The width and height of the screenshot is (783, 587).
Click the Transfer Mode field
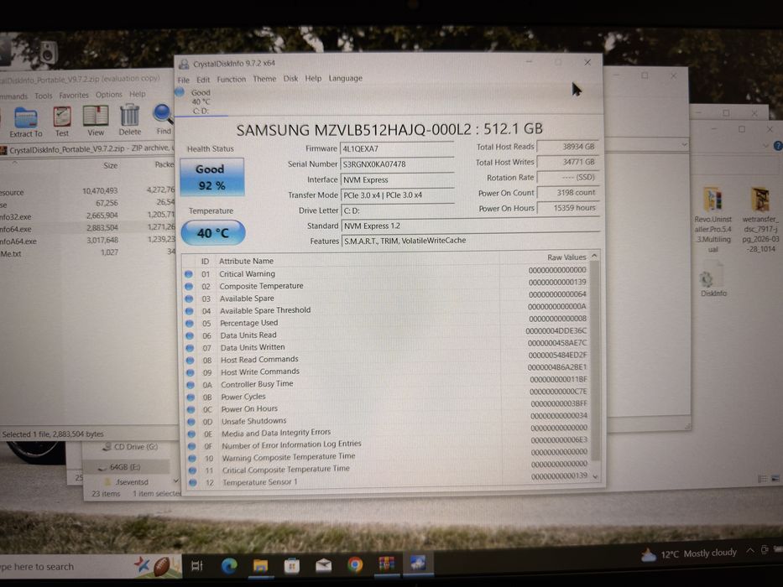(x=397, y=195)
